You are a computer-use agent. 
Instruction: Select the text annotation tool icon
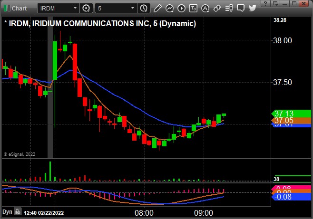point(193,9)
